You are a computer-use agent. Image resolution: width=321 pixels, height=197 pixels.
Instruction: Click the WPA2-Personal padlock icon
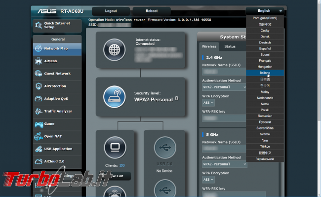[176, 98]
